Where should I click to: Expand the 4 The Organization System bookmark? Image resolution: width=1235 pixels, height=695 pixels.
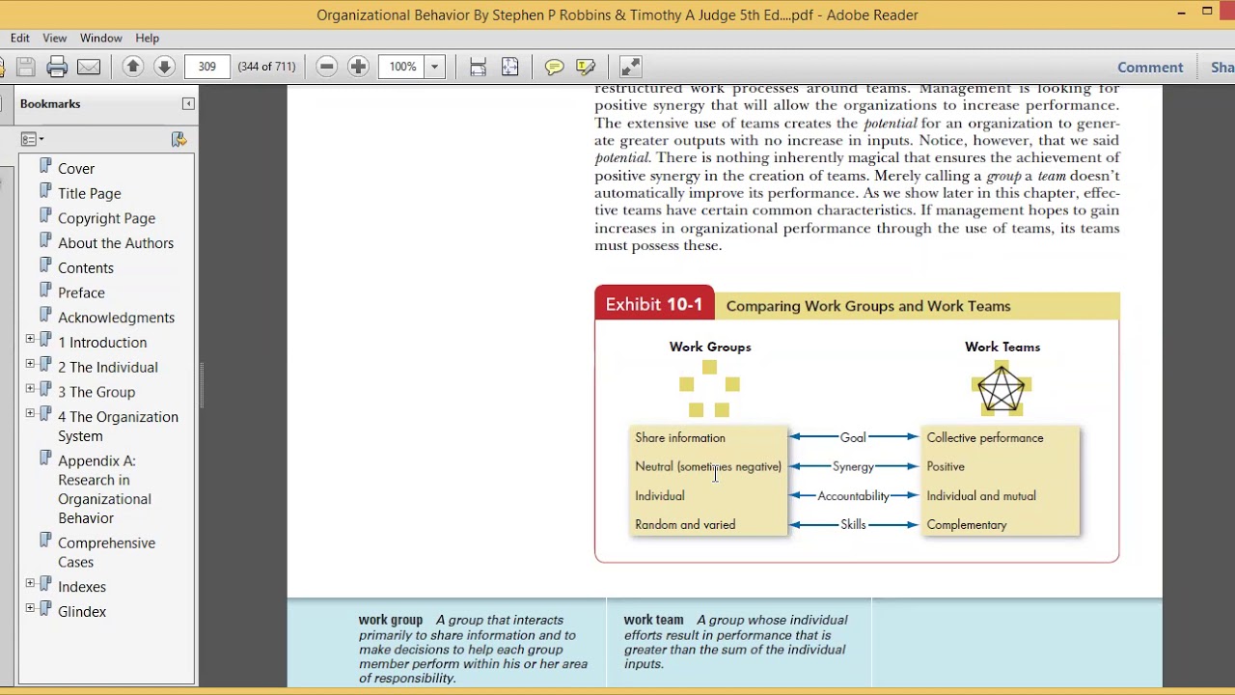click(x=30, y=413)
